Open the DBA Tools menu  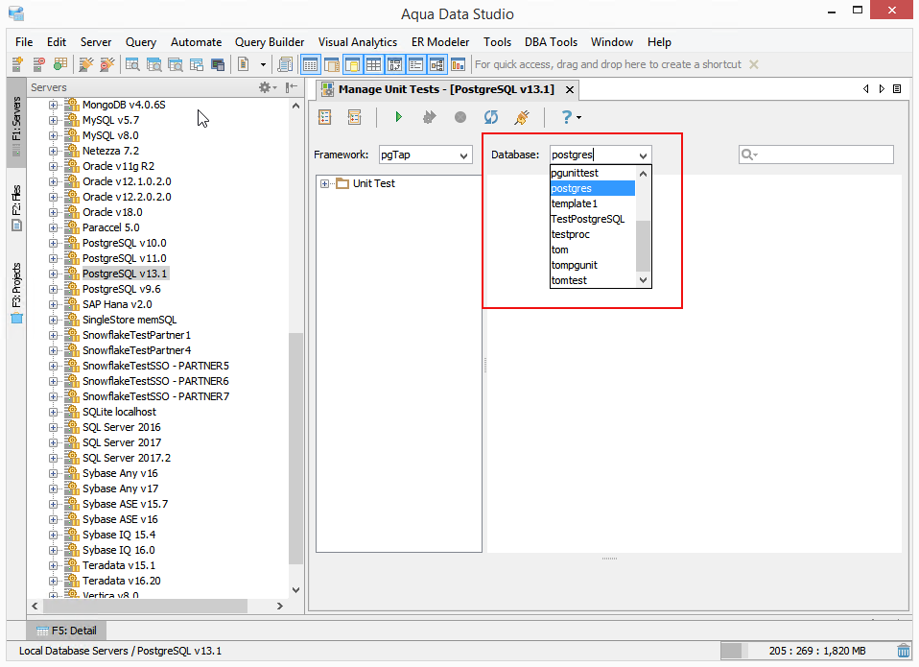[551, 42]
